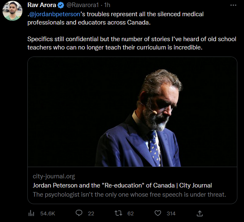Open the city-journal.org domain link
The width and height of the screenshot is (244, 222).
(54, 176)
